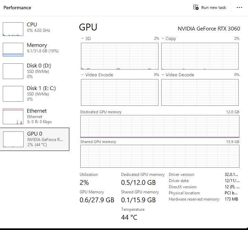This screenshot has width=248, height=230.
Task: Click the Run new task icon
Action: (196, 8)
